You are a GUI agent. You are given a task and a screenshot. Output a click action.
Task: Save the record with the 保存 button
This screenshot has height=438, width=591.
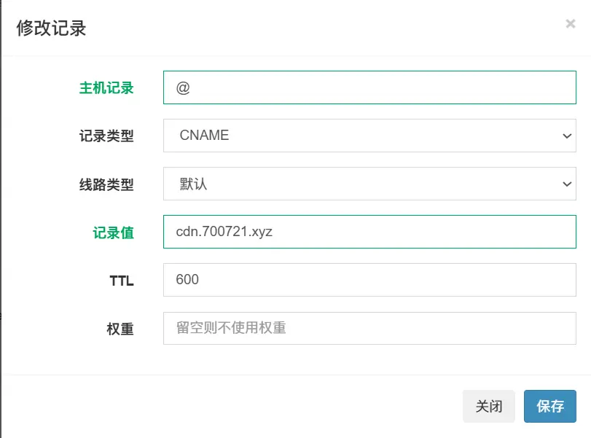550,406
